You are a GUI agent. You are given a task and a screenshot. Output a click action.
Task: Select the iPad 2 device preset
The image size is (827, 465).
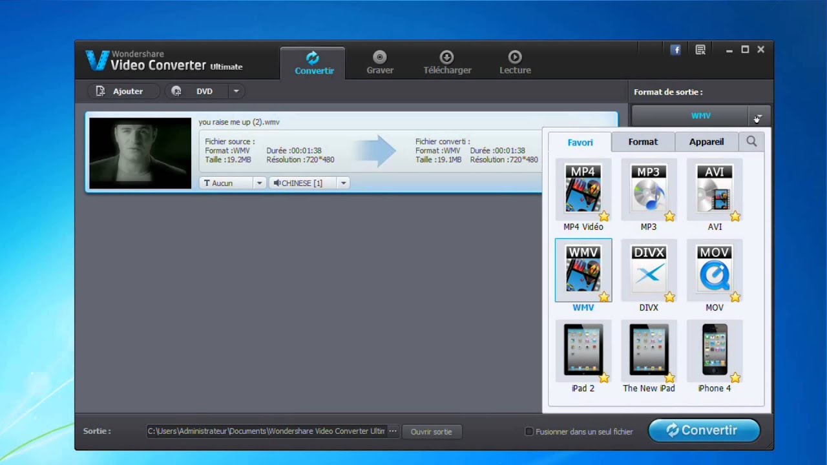coord(583,350)
